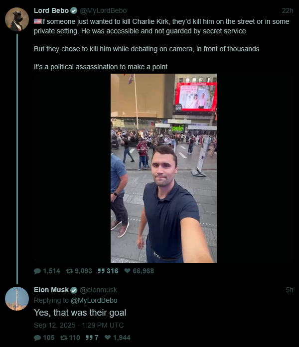Click @MyLordBebo in Replying to line
Image resolution: width=299 pixels, height=347 pixels.
[x=94, y=300]
